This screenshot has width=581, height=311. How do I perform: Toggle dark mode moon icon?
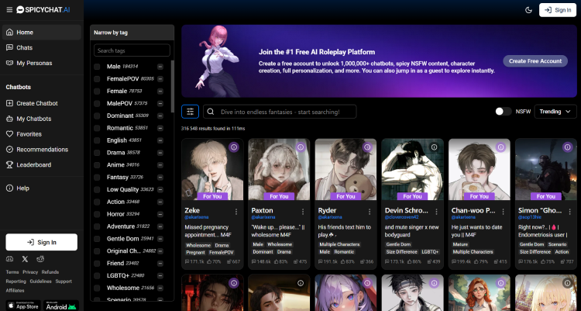[528, 10]
